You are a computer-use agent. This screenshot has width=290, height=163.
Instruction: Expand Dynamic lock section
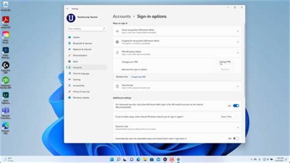(177, 127)
